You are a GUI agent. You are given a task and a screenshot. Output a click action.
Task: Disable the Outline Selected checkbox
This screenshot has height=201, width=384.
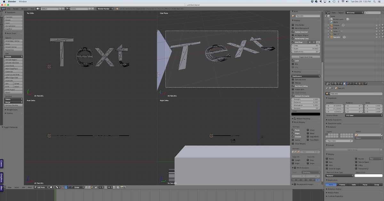tap(293, 32)
